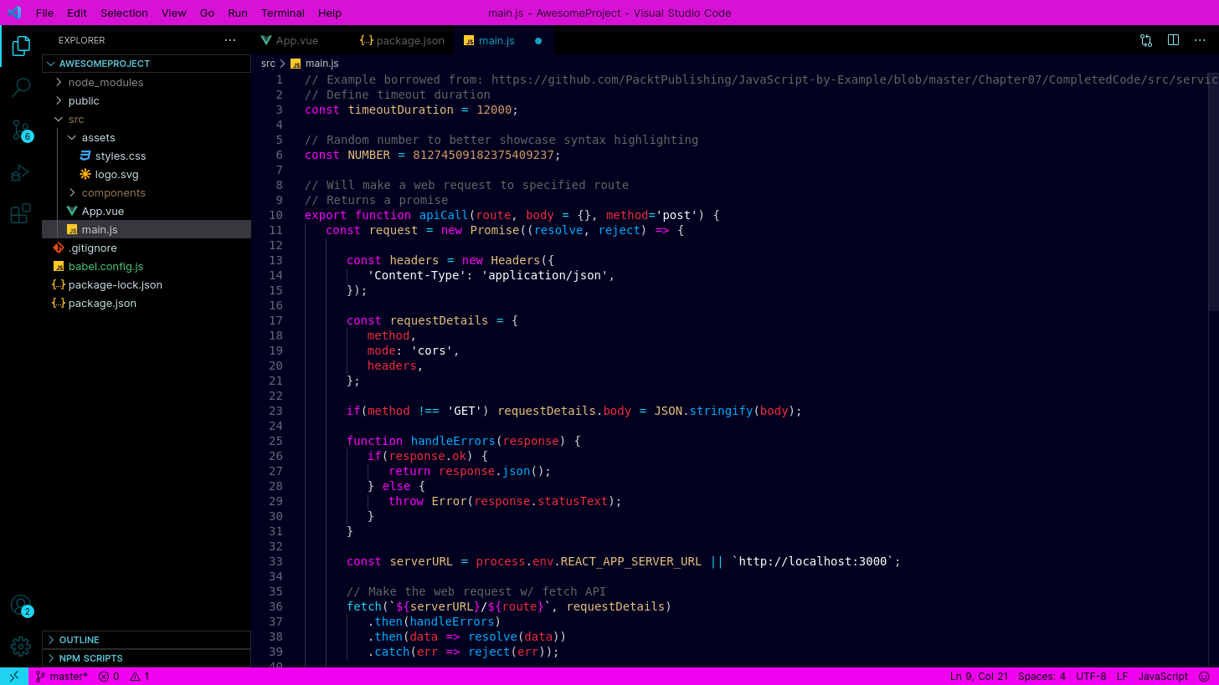Collapse the src folder

[147, 119]
